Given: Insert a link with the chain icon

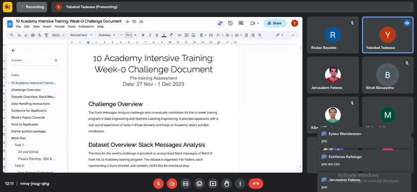Looking at the screenshot, I should click(x=180, y=35).
